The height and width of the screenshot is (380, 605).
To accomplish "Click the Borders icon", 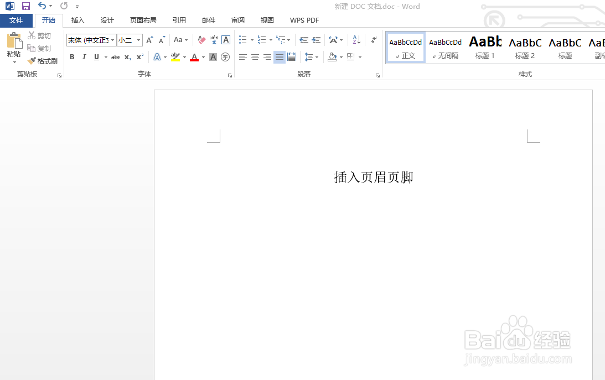I will click(x=351, y=57).
